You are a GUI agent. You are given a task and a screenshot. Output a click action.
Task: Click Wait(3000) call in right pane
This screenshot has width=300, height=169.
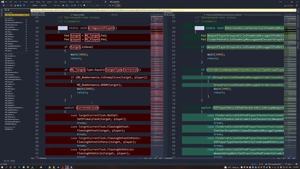tap(216, 54)
